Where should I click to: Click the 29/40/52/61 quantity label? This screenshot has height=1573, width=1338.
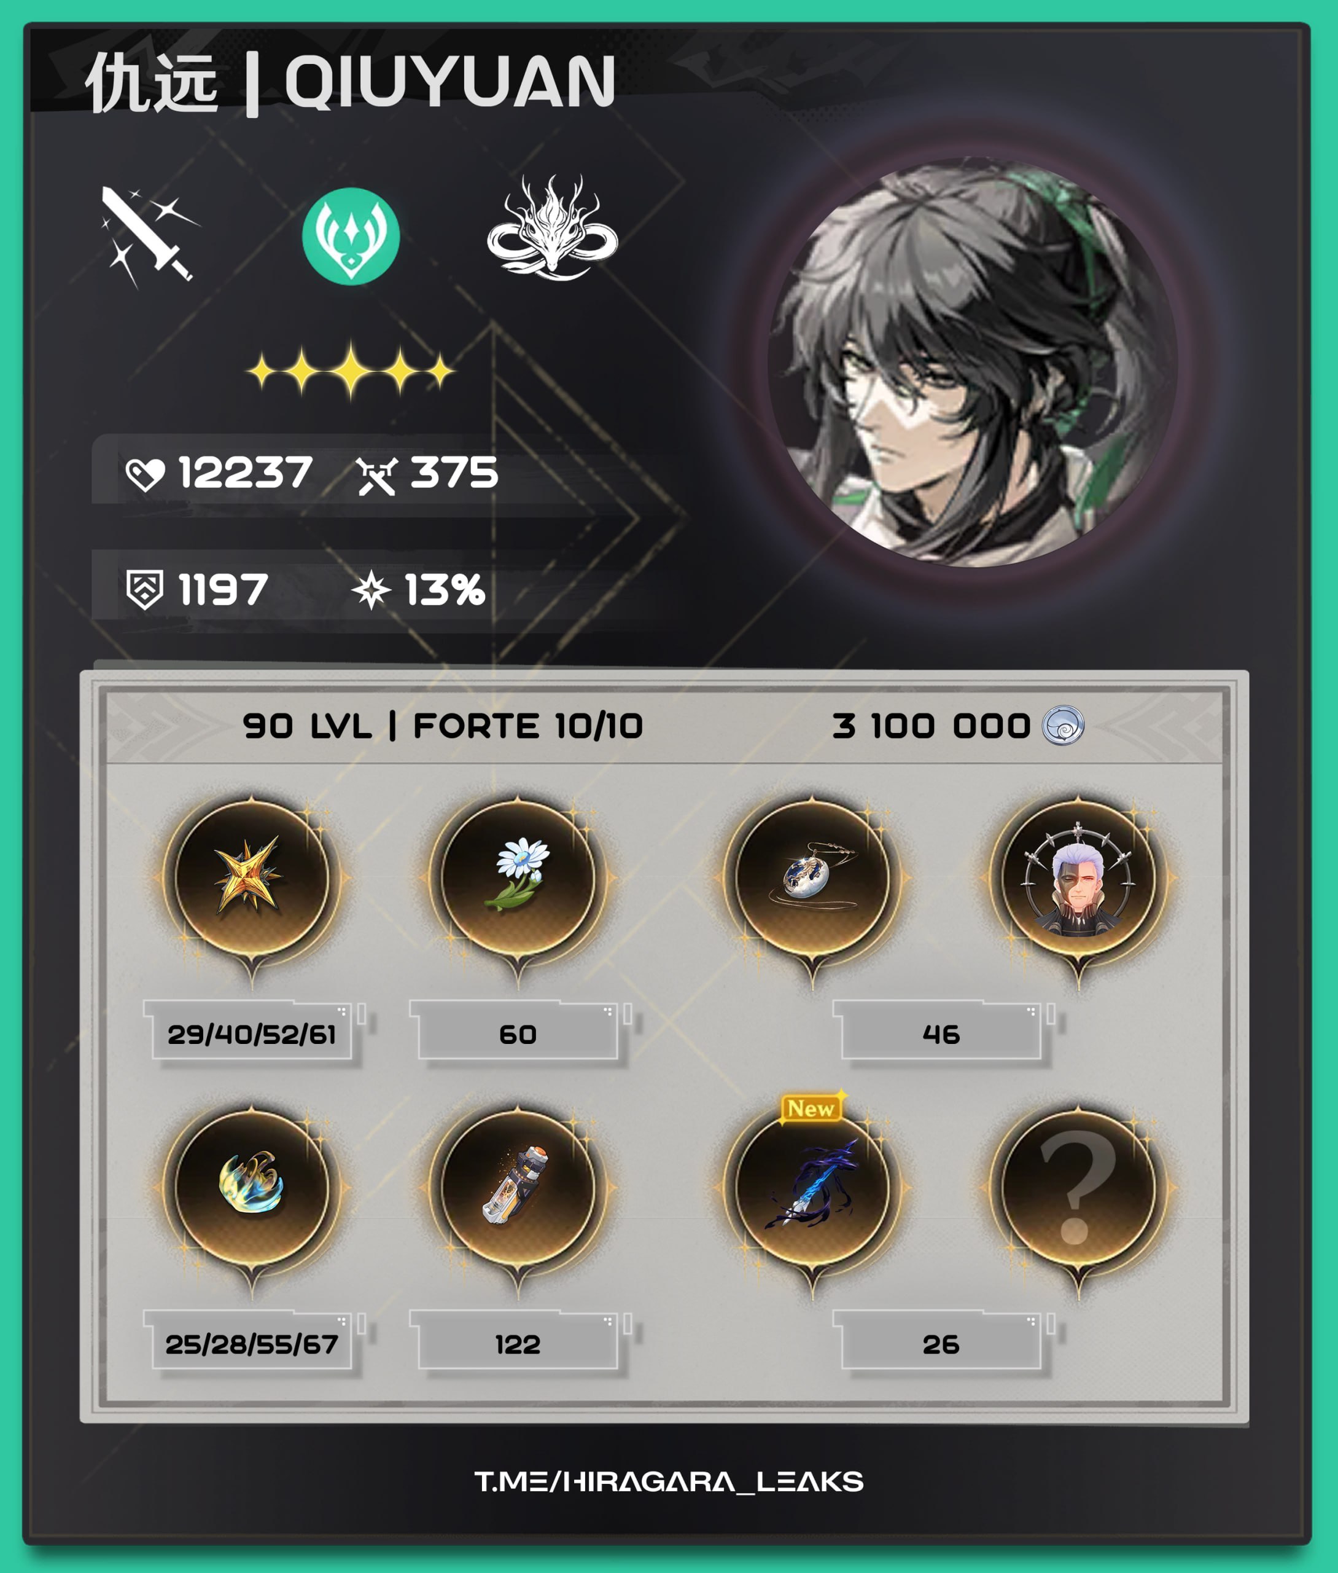click(x=252, y=1034)
